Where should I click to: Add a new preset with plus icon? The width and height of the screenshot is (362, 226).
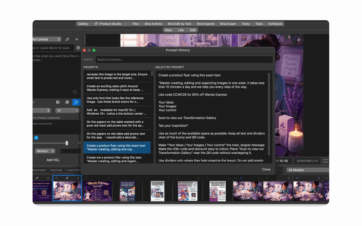pos(77,39)
